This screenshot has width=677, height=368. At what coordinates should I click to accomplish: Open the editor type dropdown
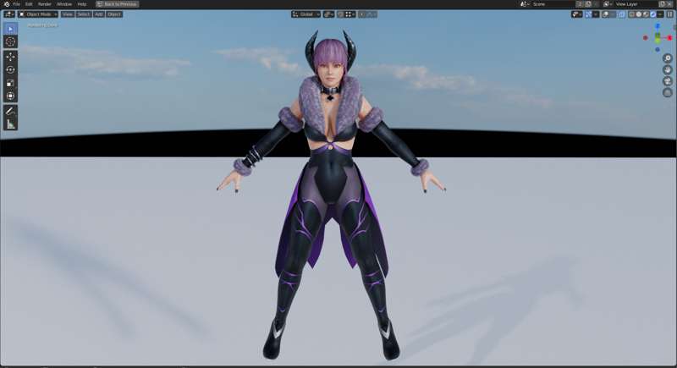[9, 14]
